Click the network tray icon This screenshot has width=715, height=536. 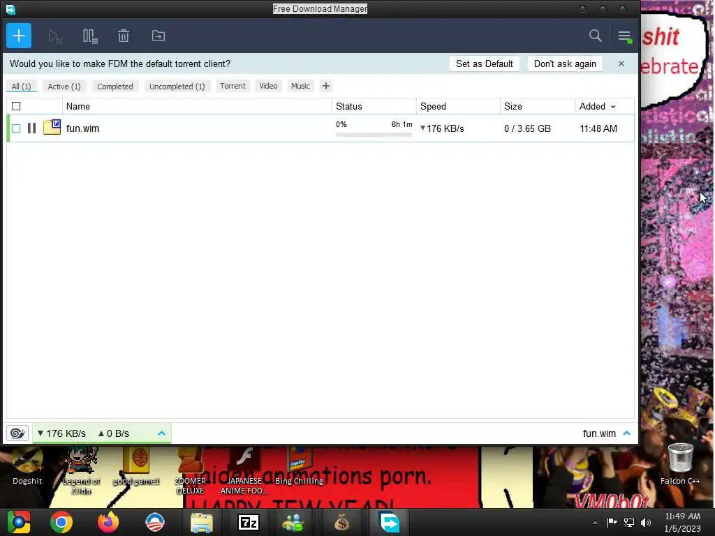coord(629,522)
